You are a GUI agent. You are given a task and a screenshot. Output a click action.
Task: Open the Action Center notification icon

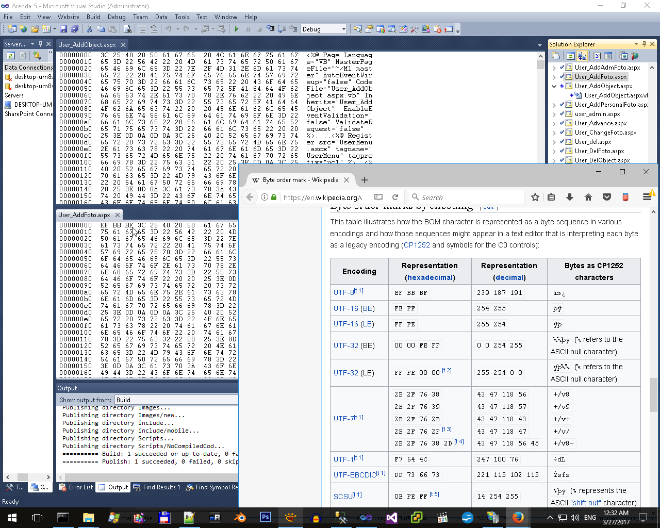pyautogui.click(x=643, y=517)
